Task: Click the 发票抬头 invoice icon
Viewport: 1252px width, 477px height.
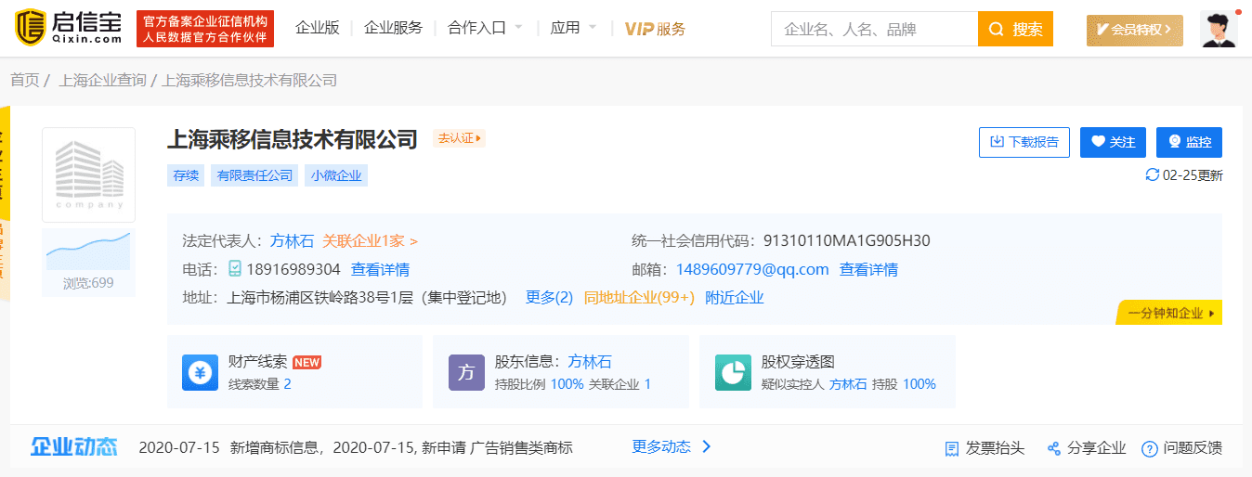Action: [x=952, y=448]
